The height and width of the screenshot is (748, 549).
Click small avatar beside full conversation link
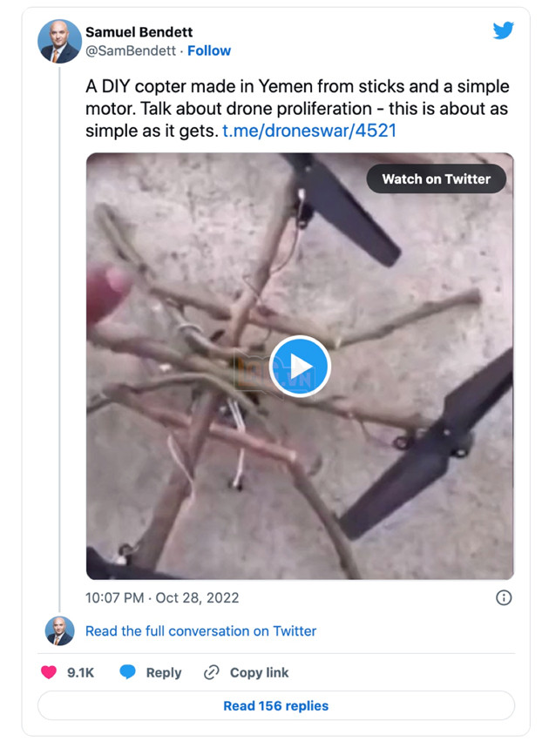coord(59,631)
